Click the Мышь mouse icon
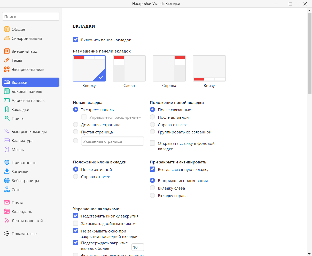Screen dimensions: 312x256 click(7, 149)
